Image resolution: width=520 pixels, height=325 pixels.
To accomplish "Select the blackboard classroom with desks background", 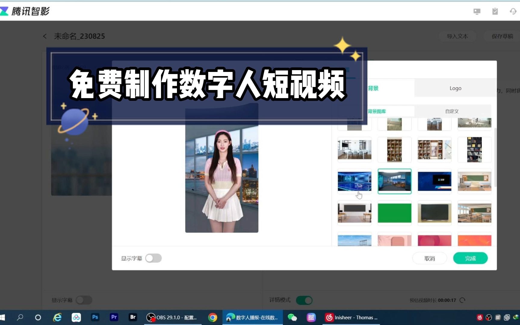I will coord(354,213).
